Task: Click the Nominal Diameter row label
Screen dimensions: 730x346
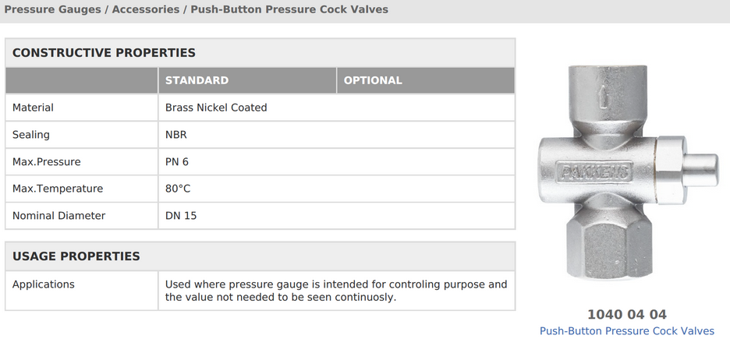Action: [59, 216]
